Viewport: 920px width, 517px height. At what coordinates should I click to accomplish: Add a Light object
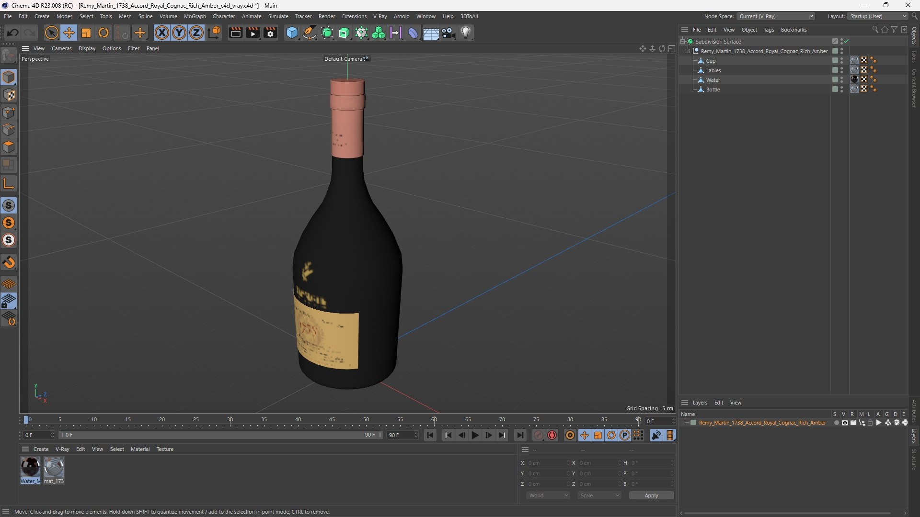(466, 33)
